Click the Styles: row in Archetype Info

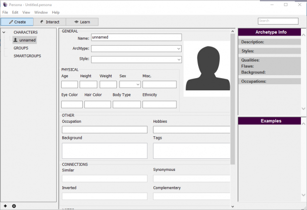(269, 51)
